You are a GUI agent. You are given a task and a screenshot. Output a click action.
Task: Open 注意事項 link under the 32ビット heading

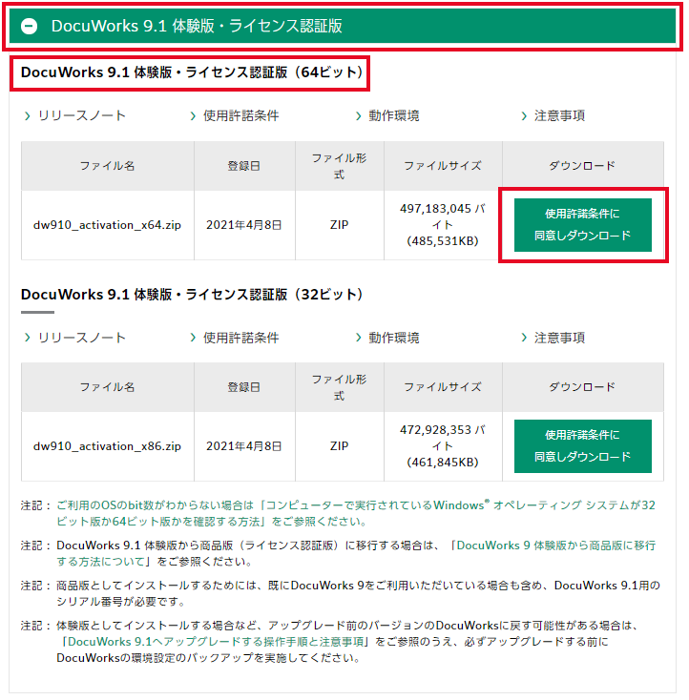(559, 338)
